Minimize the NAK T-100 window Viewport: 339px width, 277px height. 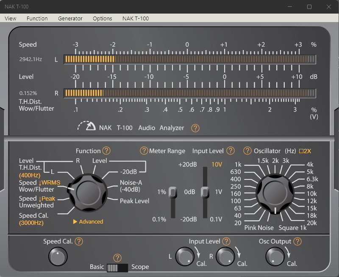(290, 7)
